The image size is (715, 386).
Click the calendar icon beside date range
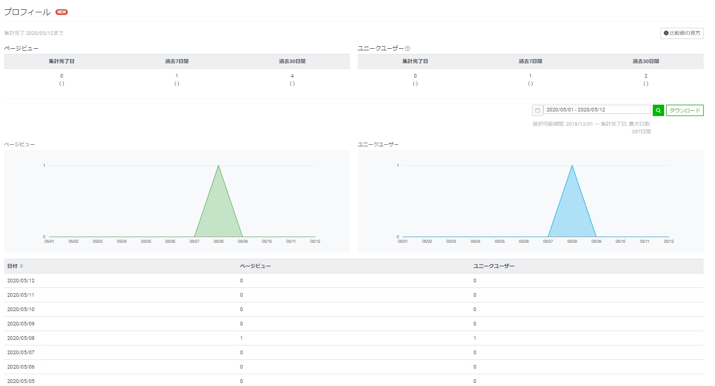(537, 110)
